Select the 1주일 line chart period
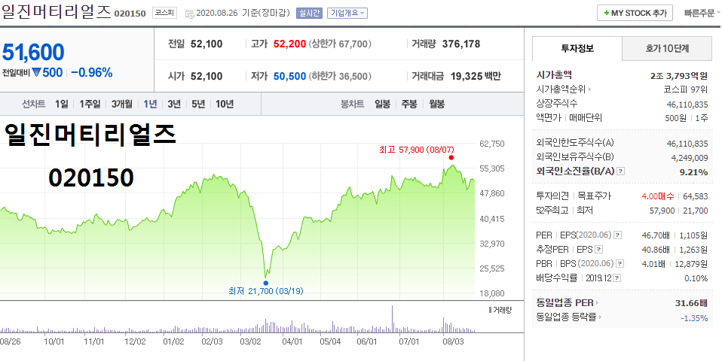 [x=90, y=105]
